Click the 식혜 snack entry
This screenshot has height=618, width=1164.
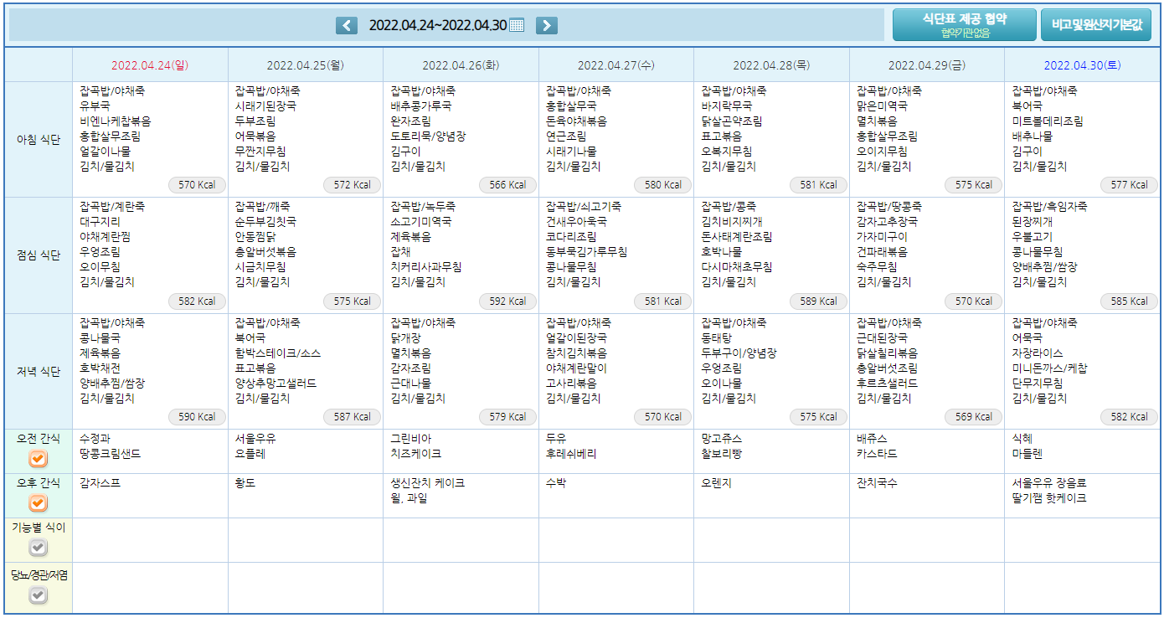click(x=1022, y=439)
